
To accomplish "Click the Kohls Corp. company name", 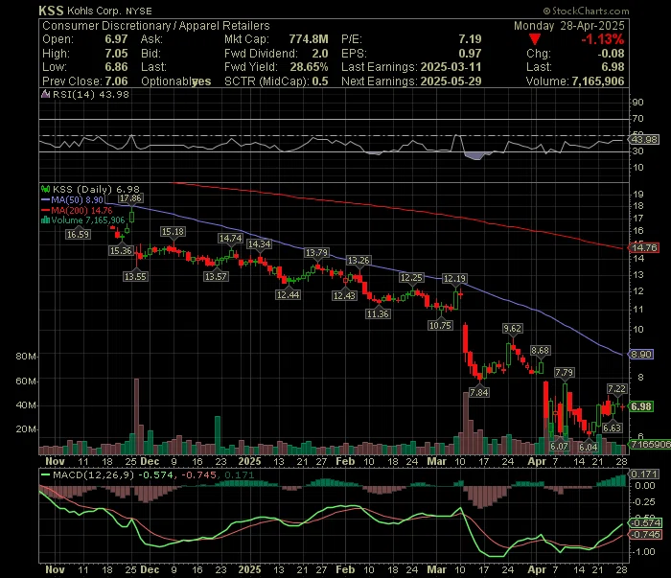I will [94, 11].
